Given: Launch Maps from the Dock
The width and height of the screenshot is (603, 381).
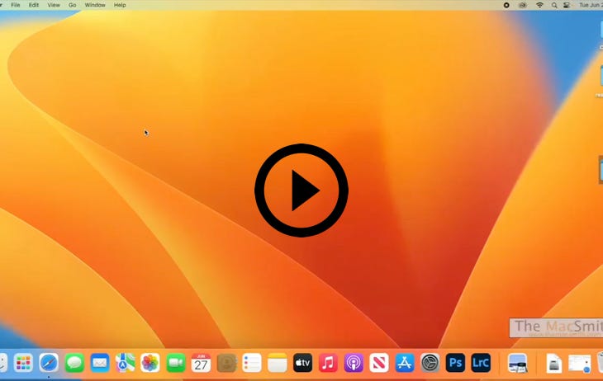Looking at the screenshot, I should (125, 363).
